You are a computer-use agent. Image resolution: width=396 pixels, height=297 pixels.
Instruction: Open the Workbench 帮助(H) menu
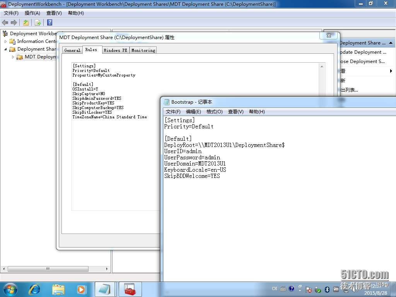tap(76, 13)
